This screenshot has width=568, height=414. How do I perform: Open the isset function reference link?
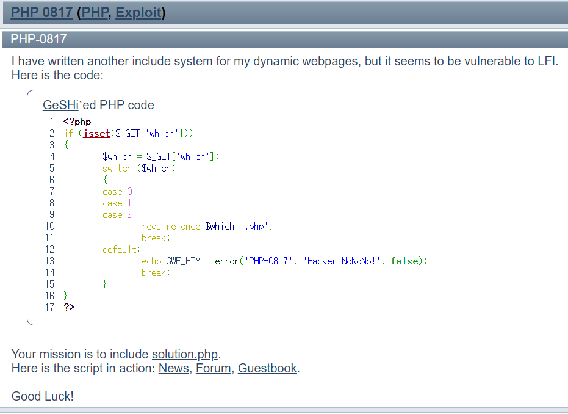pos(97,133)
